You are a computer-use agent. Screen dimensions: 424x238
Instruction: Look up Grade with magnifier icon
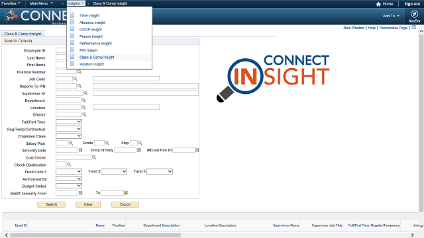coord(107,143)
